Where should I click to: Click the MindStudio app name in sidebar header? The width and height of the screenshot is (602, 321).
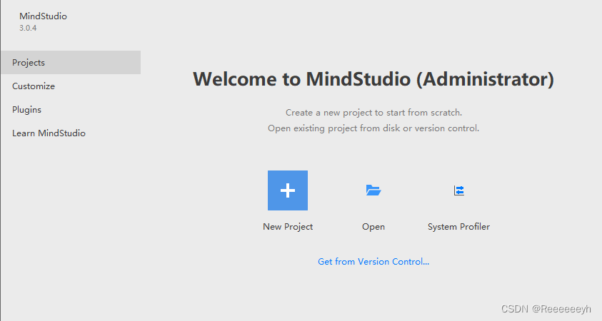click(x=43, y=16)
